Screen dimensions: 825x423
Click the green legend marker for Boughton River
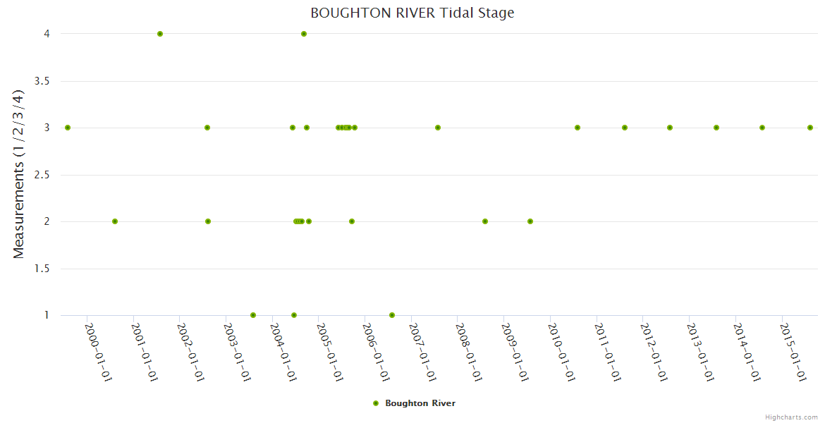376,403
